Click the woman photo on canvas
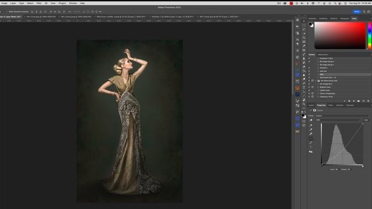The image size is (372, 209). pyautogui.click(x=130, y=121)
